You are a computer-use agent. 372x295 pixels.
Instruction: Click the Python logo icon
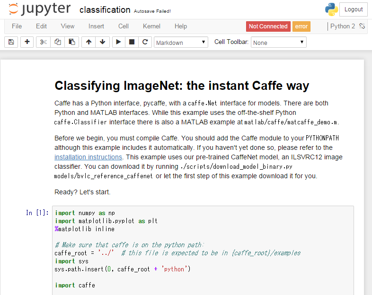tap(331, 9)
